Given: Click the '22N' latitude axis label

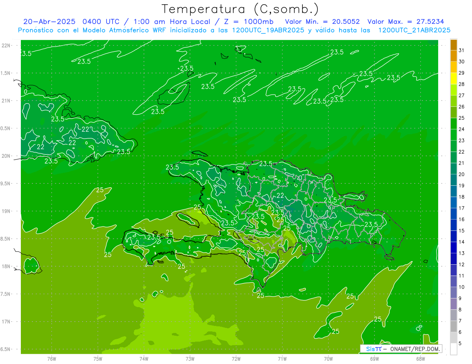Looking at the screenshot, I should pyautogui.click(x=6, y=46).
